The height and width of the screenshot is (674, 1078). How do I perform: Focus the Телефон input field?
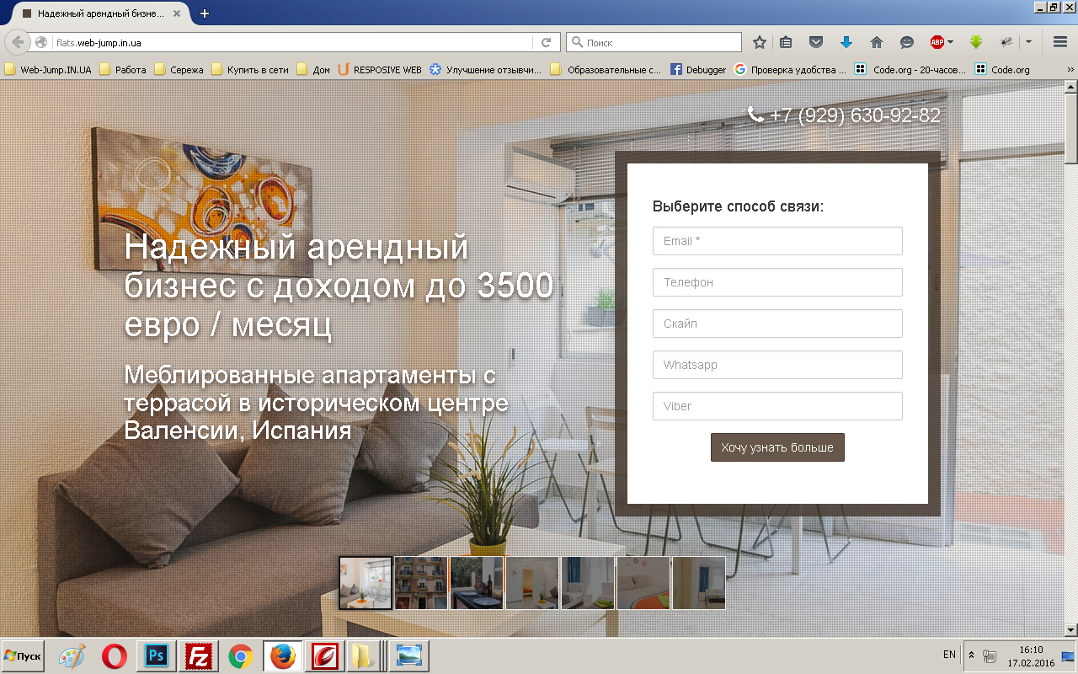pyautogui.click(x=777, y=282)
